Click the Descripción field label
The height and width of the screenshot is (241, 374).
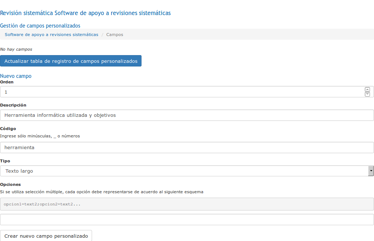coord(13,105)
